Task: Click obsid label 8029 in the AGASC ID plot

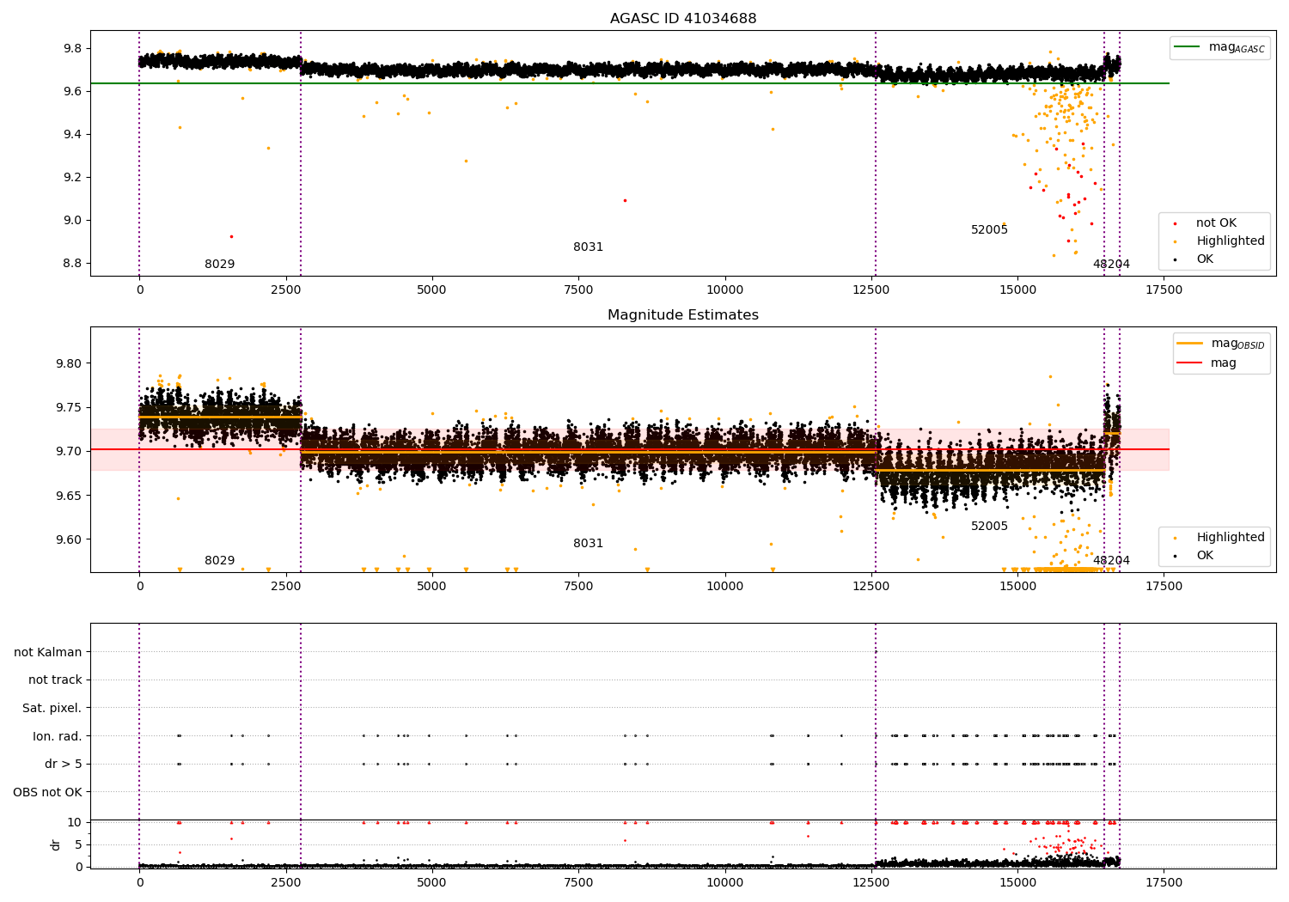Action: pos(219,265)
